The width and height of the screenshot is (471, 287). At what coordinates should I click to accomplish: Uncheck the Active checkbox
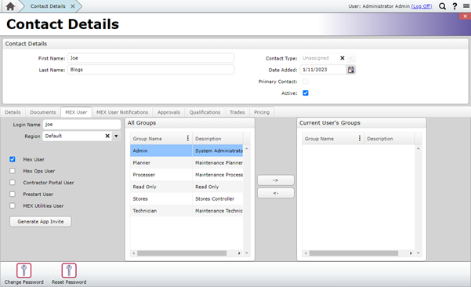(x=306, y=93)
